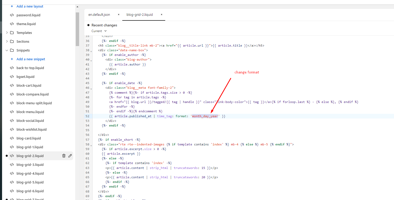Close the en.default.json tab

tap(119, 14)
